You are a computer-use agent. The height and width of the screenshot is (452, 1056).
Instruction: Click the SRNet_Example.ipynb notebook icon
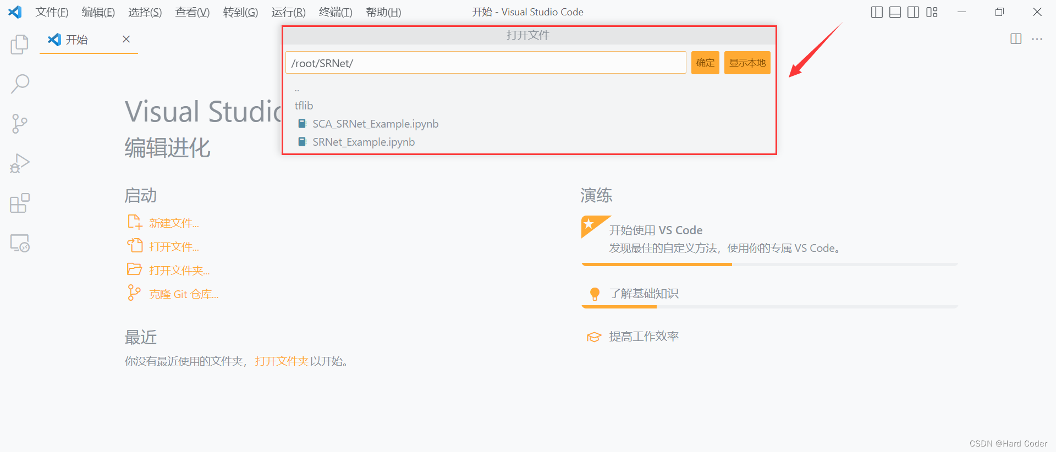click(x=302, y=142)
